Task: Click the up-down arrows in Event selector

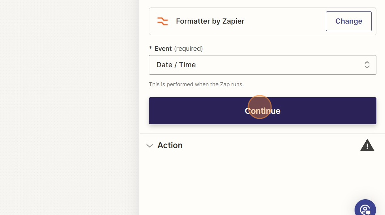Action: point(367,65)
